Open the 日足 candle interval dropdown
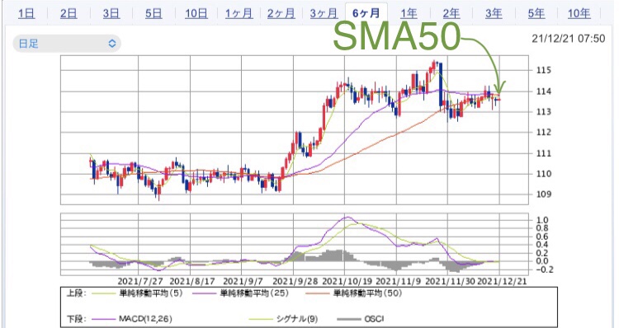619x328 pixels. (x=67, y=44)
